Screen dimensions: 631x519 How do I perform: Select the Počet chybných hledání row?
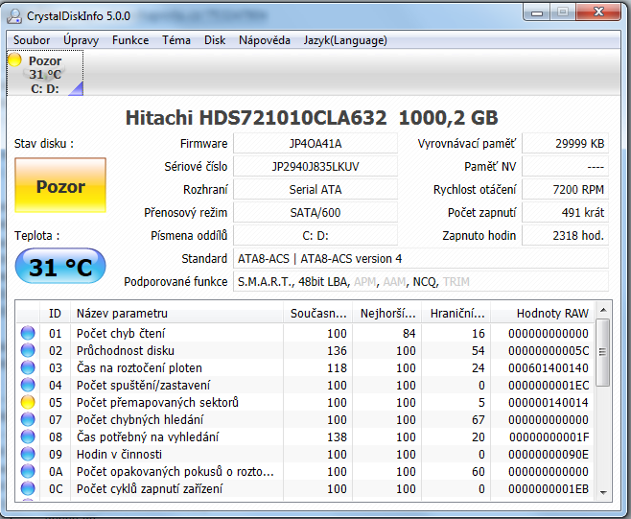(305, 419)
